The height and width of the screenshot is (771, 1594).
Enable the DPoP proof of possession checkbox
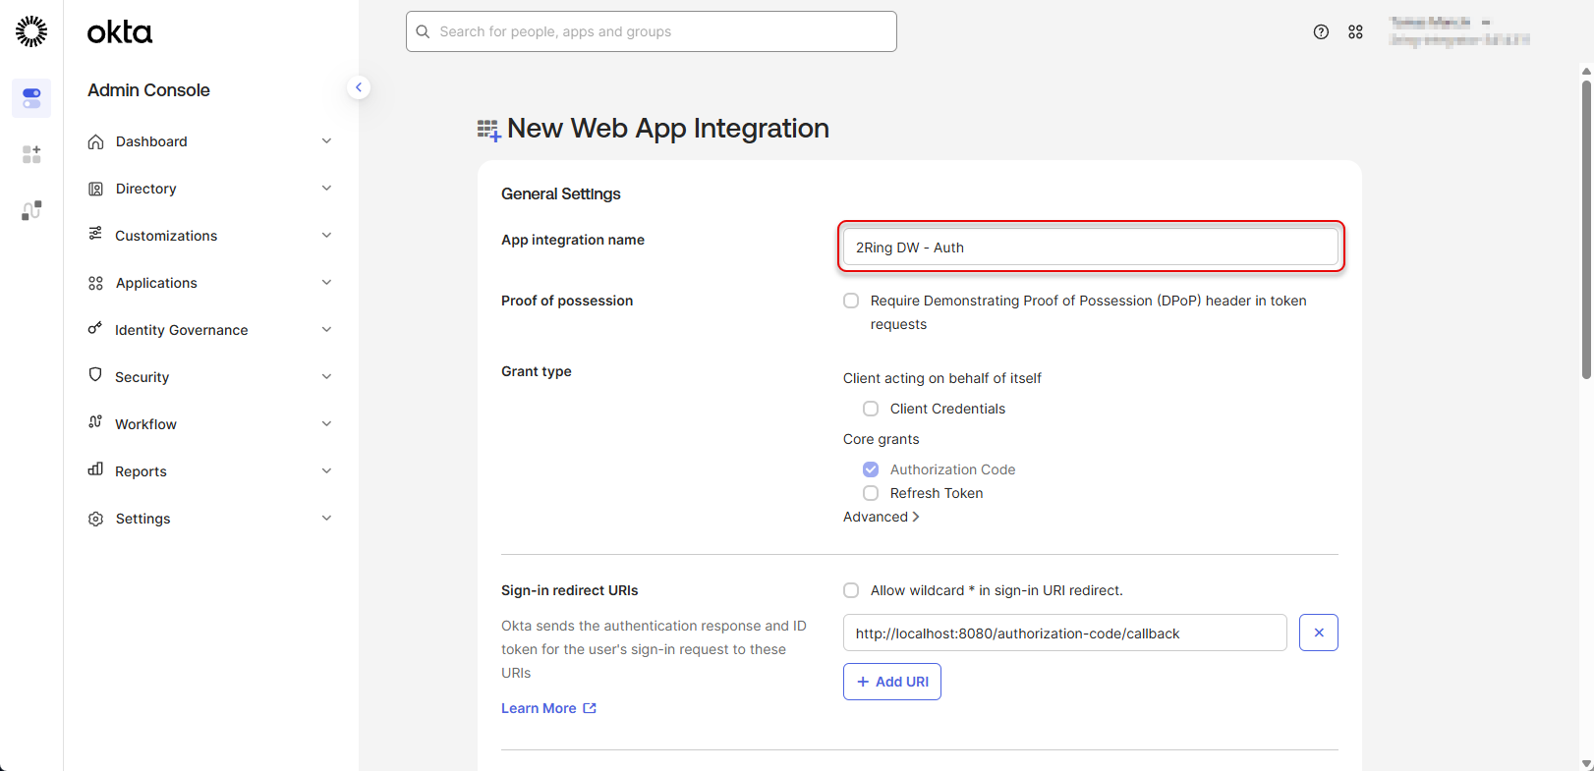(x=851, y=301)
